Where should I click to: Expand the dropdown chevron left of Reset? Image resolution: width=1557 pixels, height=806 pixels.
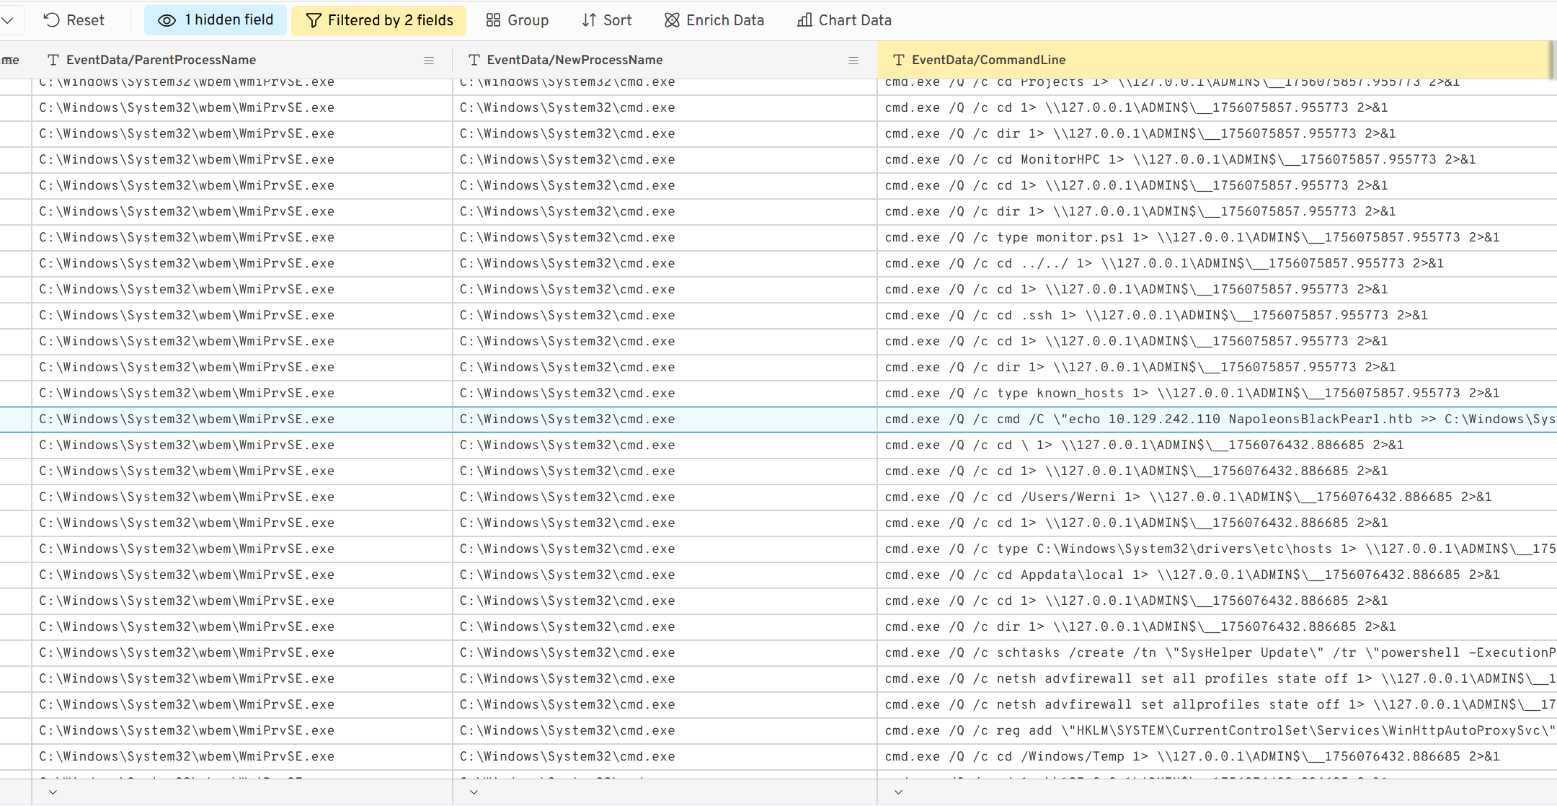tap(7, 20)
